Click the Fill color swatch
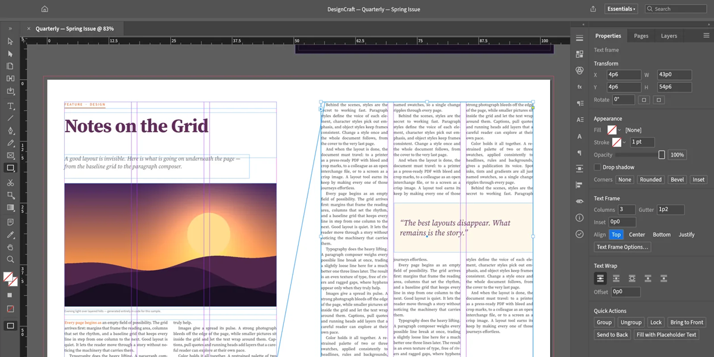Viewport: 714px width, 357px height. [612, 130]
